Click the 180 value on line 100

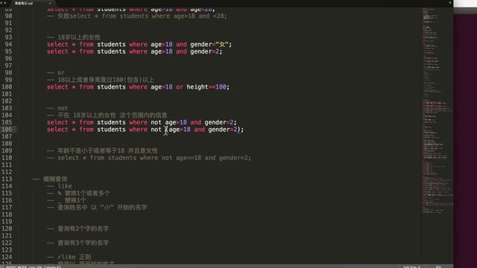pyautogui.click(x=221, y=87)
